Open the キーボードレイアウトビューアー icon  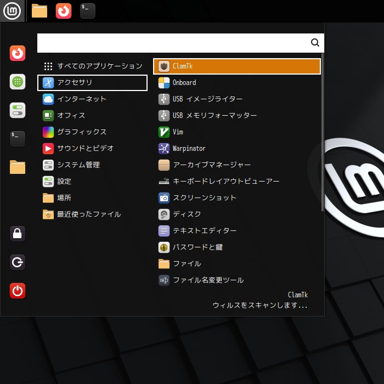click(164, 182)
